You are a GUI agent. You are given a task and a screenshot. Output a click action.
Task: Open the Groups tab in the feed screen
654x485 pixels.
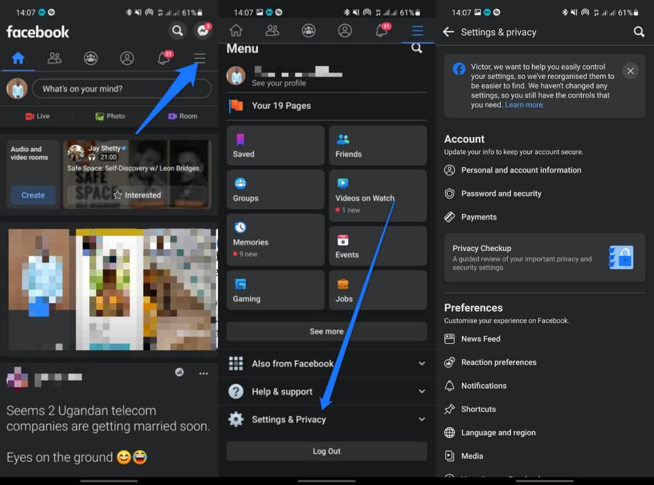pyautogui.click(x=91, y=58)
